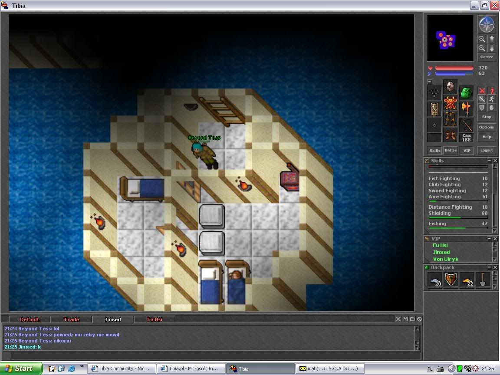Select the shield item in Backpack
The image size is (500, 375).
(451, 280)
